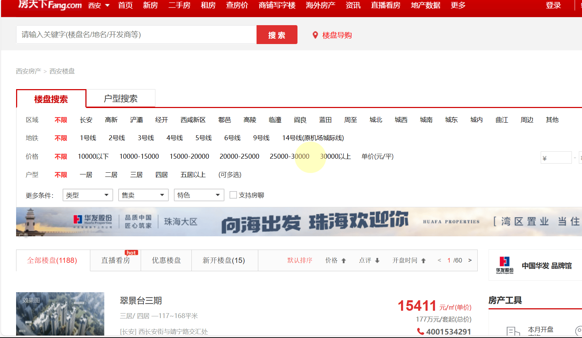Viewport: 582px width, 338px height.
Task: Click the 搜索 button
Action: [x=277, y=35]
